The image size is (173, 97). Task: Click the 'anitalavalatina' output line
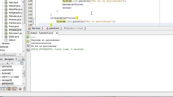41,43
